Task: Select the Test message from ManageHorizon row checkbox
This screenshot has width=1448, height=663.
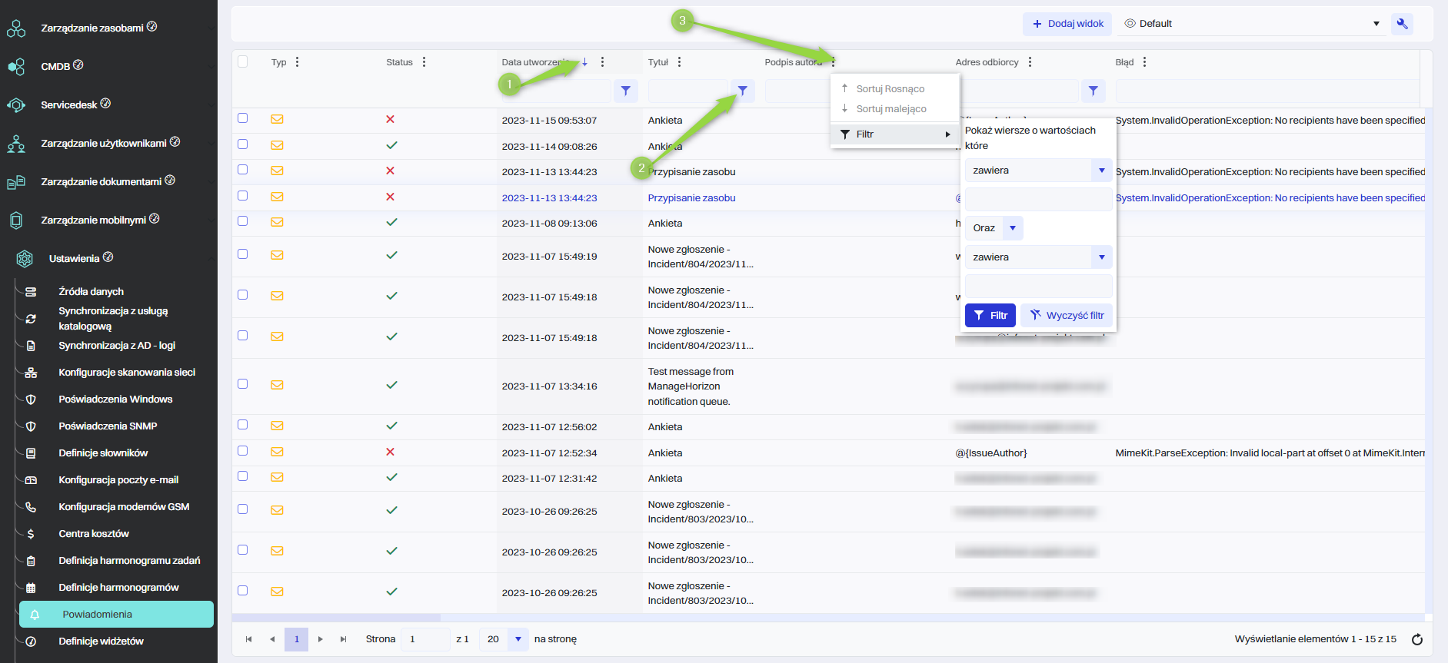Action: [x=243, y=384]
